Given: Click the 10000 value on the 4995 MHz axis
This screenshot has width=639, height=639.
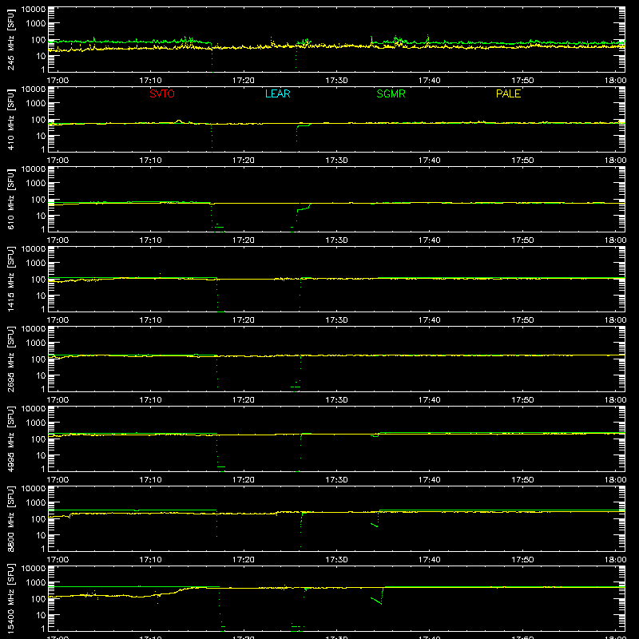Looking at the screenshot, I should tap(34, 409).
